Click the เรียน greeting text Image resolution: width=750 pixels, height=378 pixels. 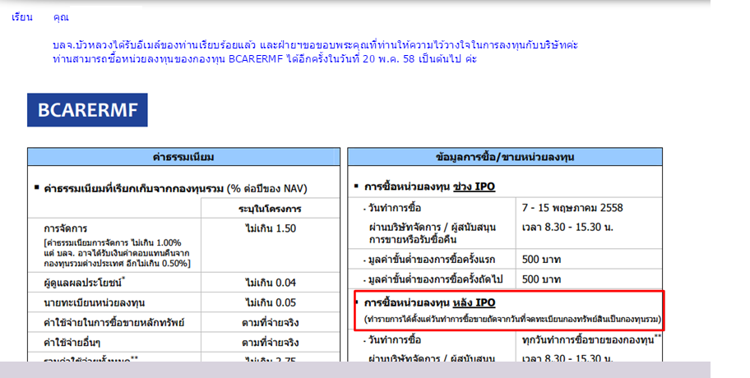(22, 17)
